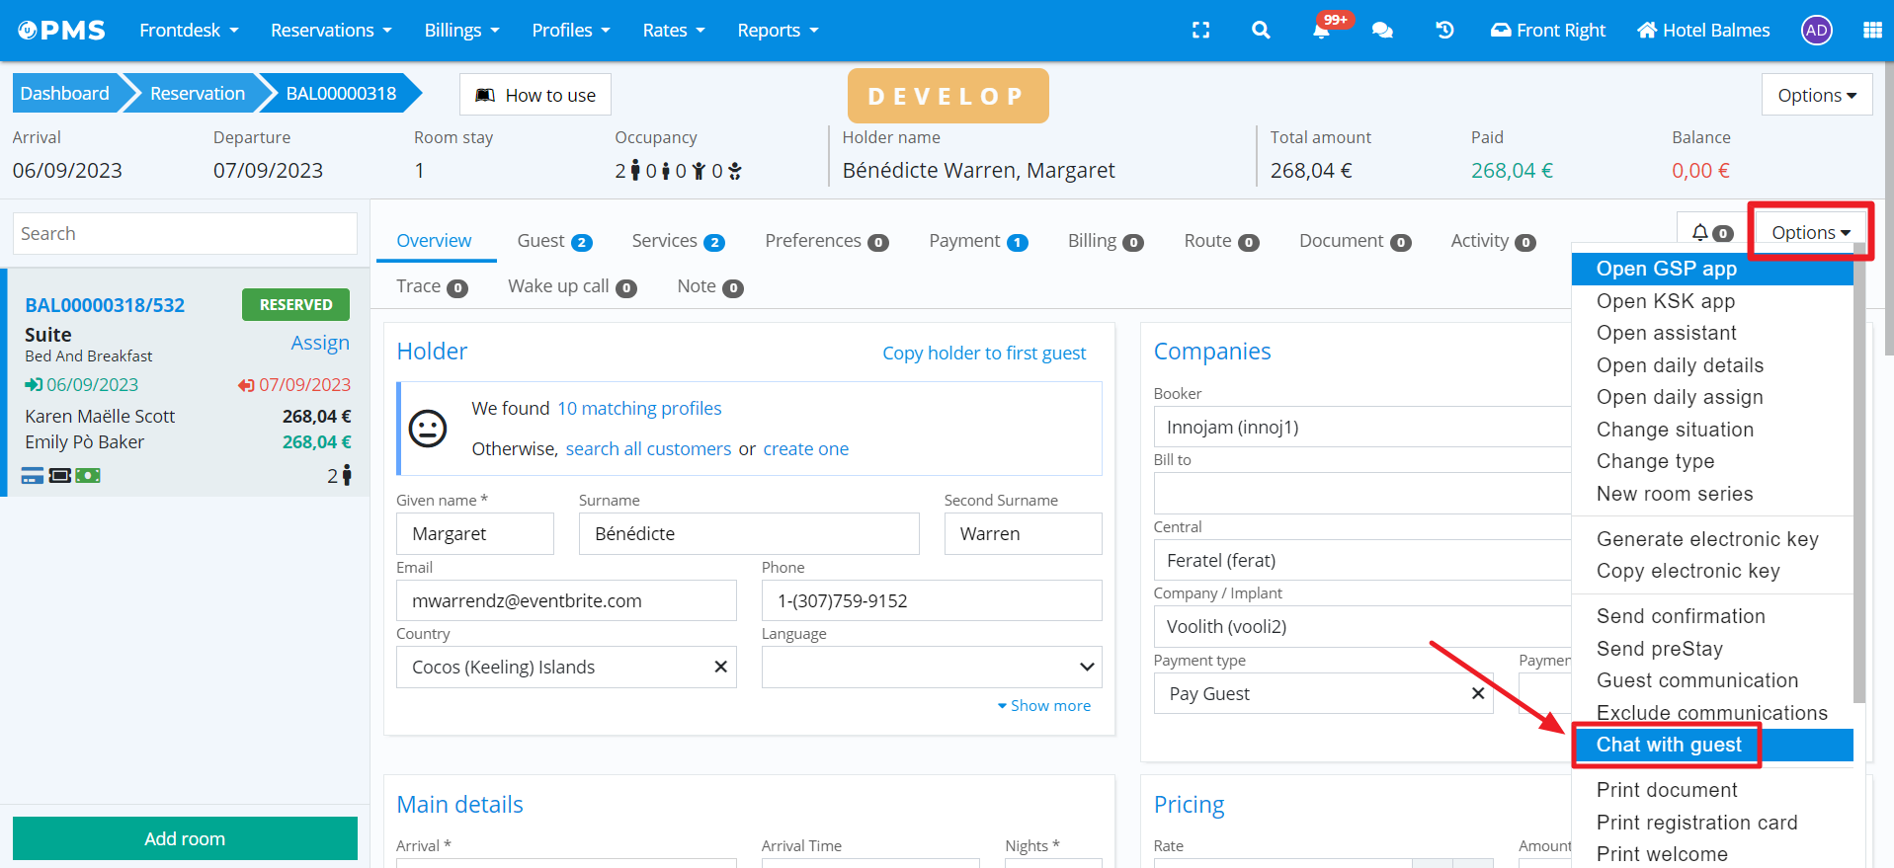The height and width of the screenshot is (868, 1894).
Task: Click Copy holder to first guest link
Action: (x=983, y=354)
